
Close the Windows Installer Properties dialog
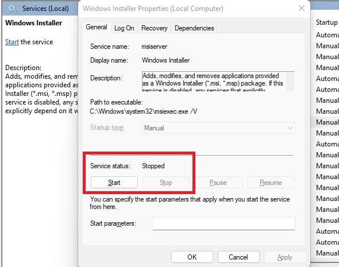(302, 8)
